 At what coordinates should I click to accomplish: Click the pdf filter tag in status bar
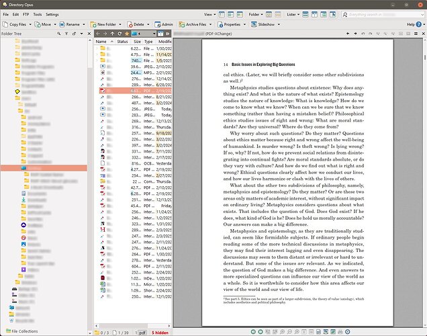(x=142, y=333)
